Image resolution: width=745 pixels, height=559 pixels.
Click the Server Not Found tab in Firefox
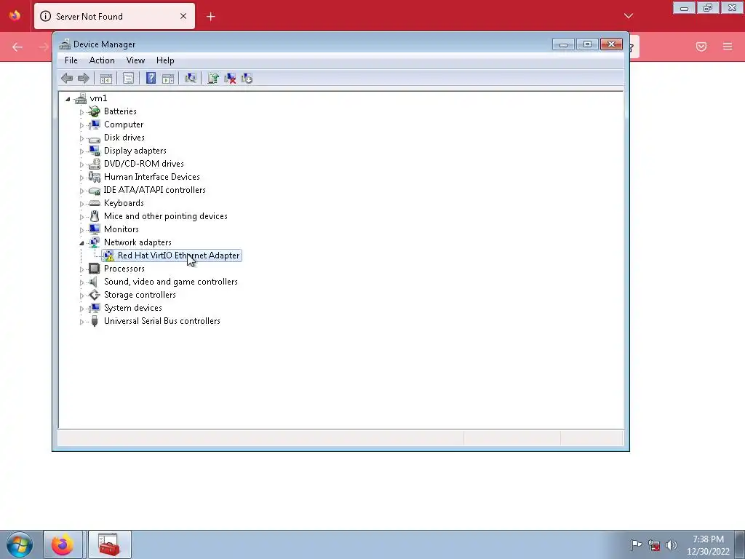point(114,16)
